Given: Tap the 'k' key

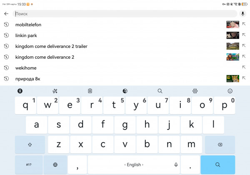Looking at the screenshot, I should (191, 125).
